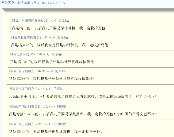Click the comment starting 我是搞C++的
174x137 pixels.
[x=52, y=79]
